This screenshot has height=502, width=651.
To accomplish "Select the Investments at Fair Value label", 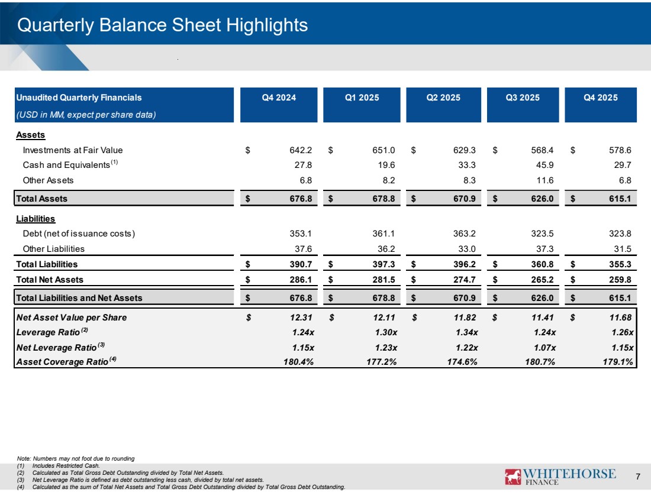I will (73, 150).
